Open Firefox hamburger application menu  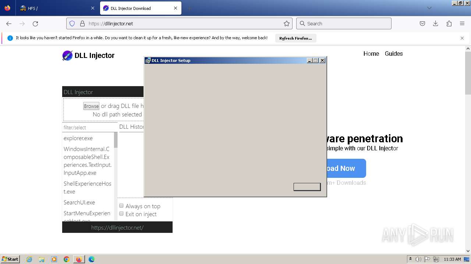[462, 23]
